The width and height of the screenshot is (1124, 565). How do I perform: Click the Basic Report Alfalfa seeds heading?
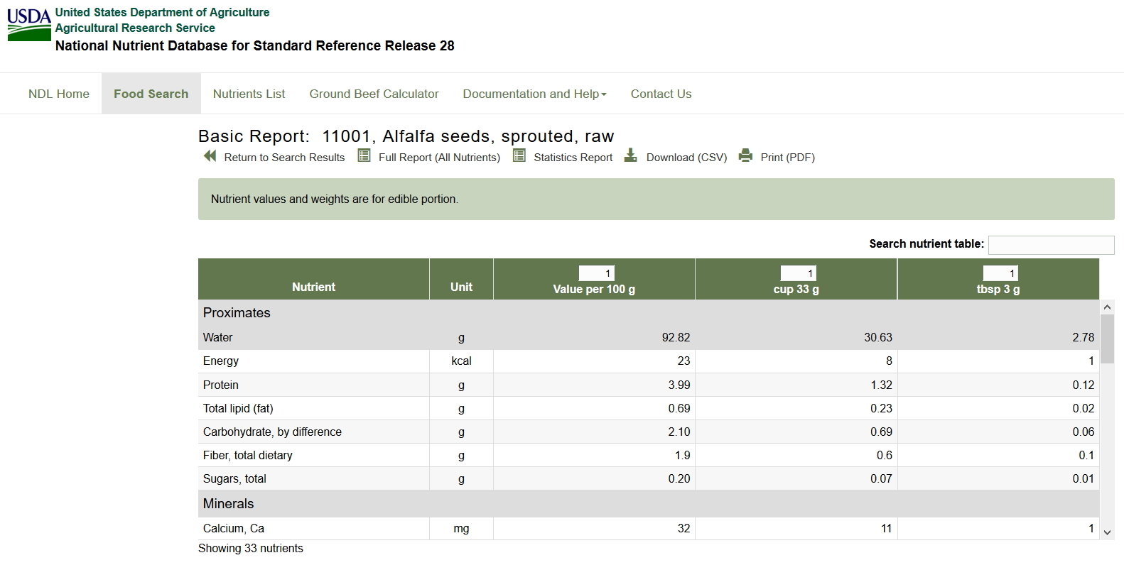(406, 136)
